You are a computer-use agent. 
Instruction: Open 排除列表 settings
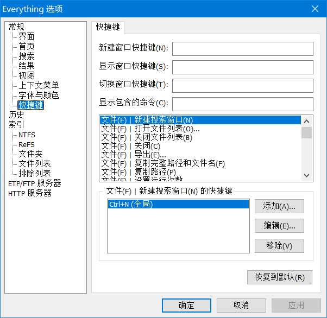pyautogui.click(x=35, y=173)
